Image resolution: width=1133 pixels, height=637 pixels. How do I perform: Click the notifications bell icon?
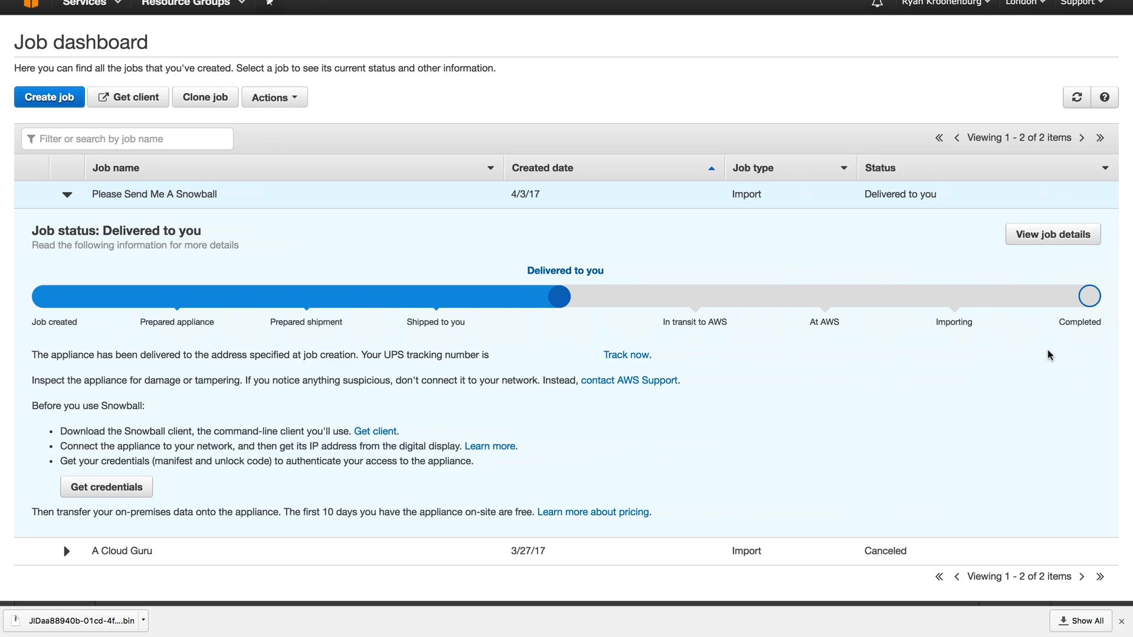(877, 3)
